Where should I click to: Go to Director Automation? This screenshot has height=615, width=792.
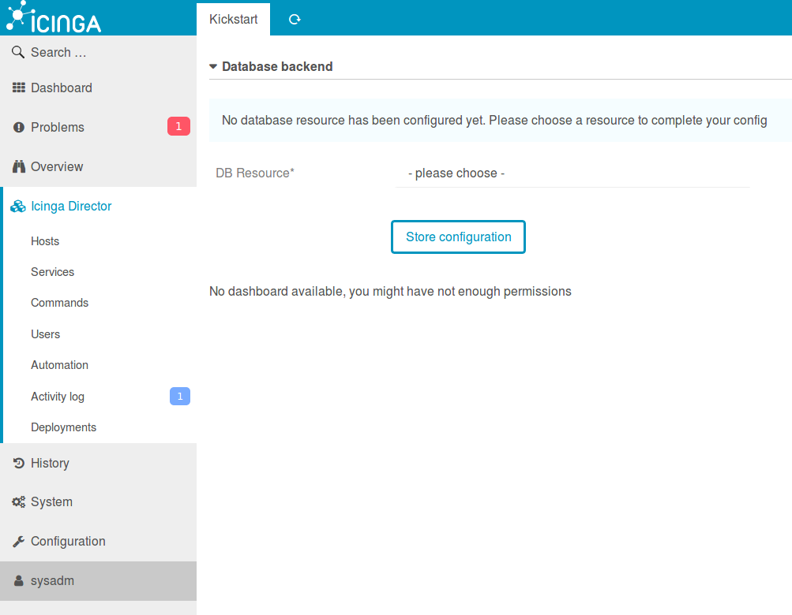pos(59,365)
